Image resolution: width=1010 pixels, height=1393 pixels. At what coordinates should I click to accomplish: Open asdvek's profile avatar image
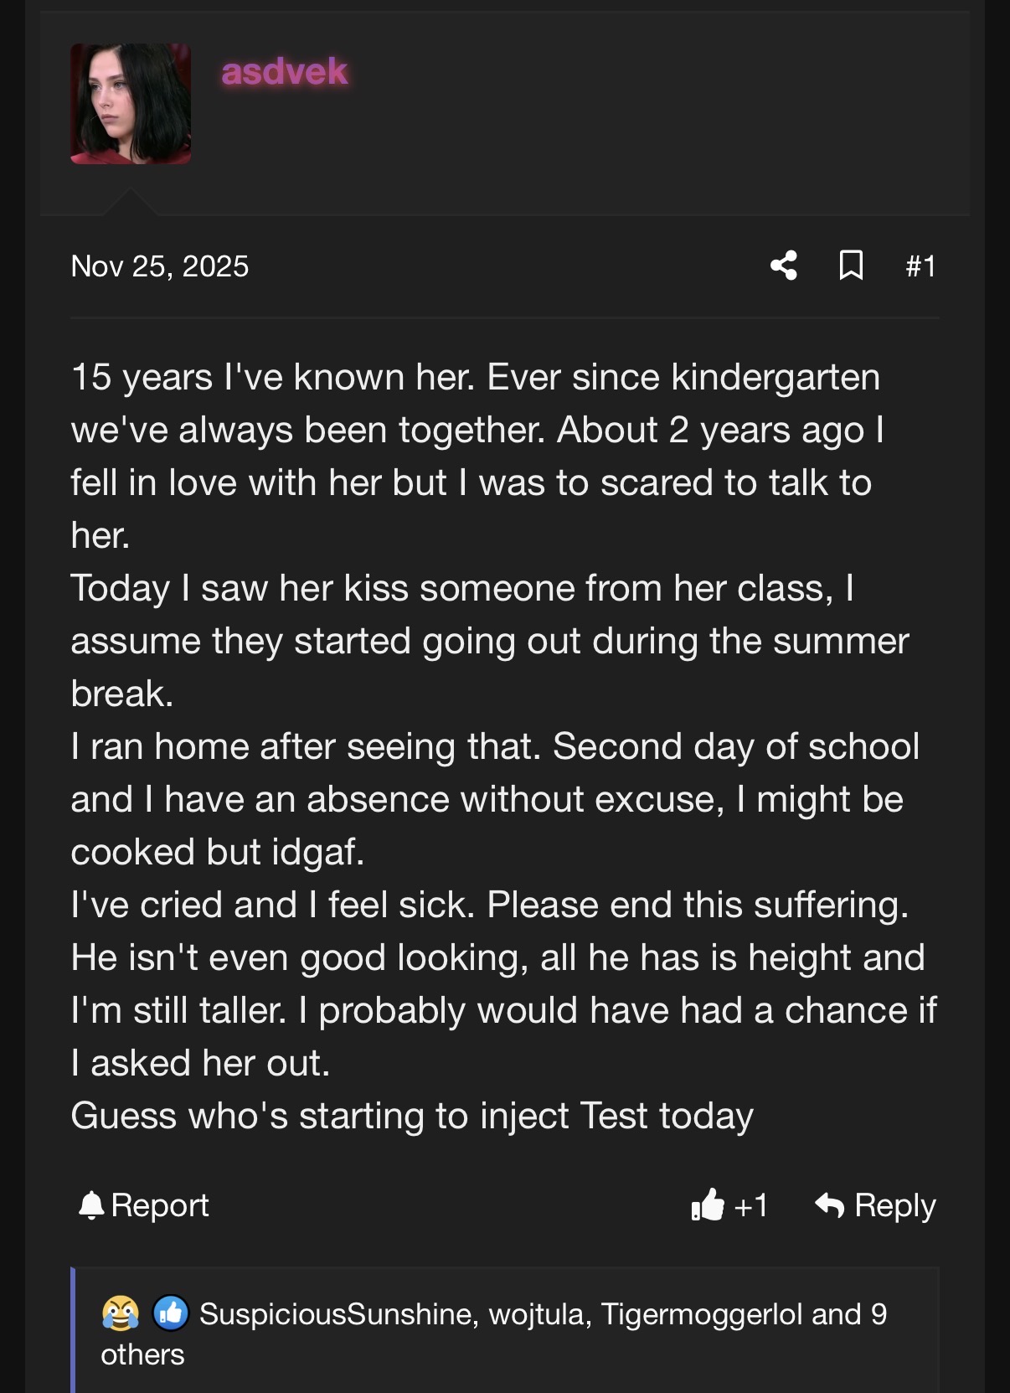tap(131, 104)
